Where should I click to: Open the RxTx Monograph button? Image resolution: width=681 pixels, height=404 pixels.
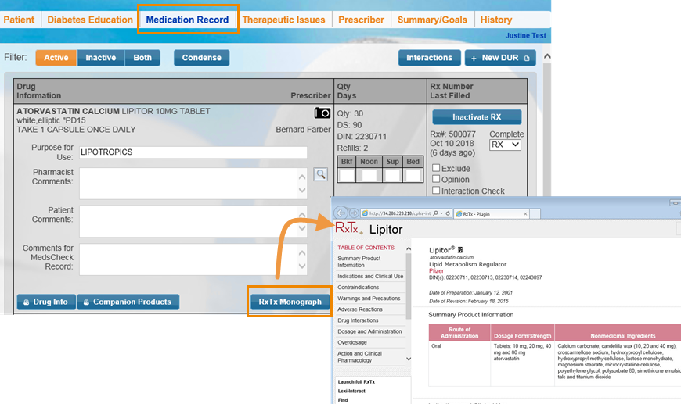(x=290, y=302)
